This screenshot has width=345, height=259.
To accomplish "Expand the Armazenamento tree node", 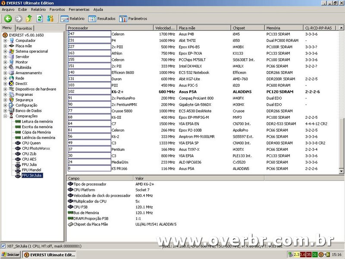I will pos(6,73).
